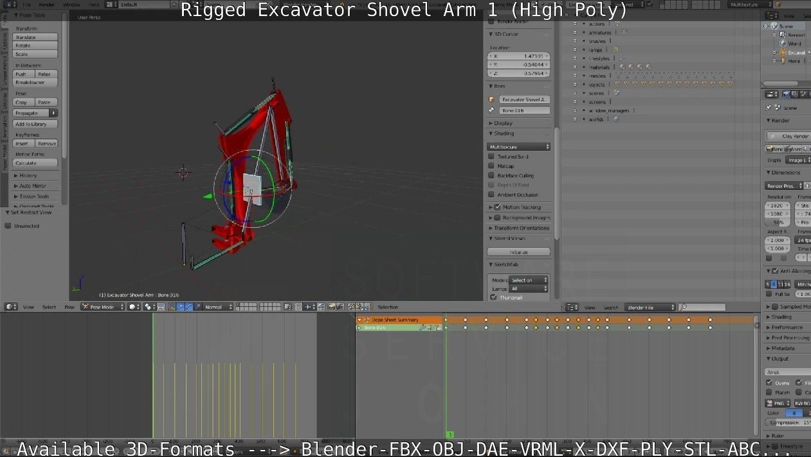Click Calculate motion paths button

(x=35, y=163)
